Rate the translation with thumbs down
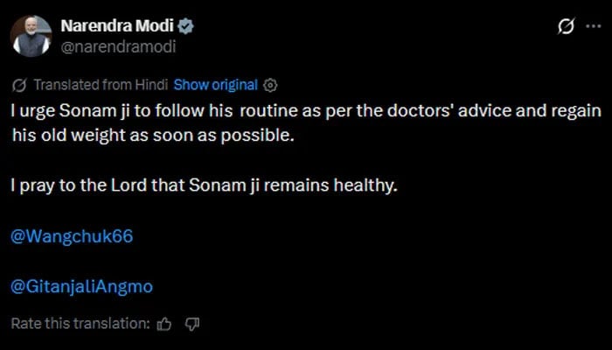 (x=192, y=324)
